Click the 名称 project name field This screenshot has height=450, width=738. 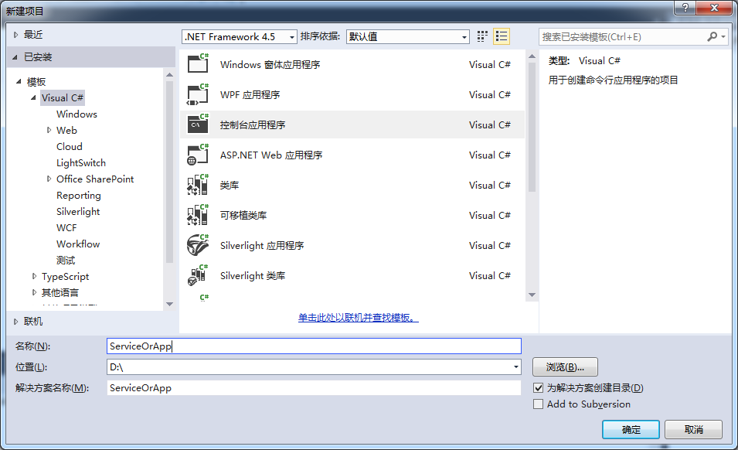314,346
